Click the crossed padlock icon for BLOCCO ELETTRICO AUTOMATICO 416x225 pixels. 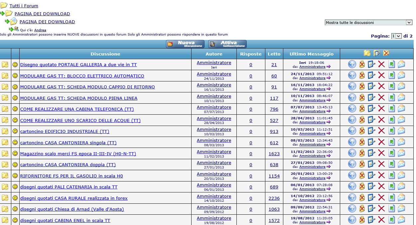tap(362, 76)
